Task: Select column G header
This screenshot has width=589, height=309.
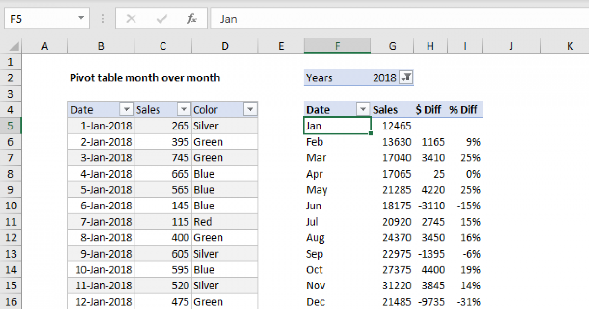Action: pyautogui.click(x=392, y=46)
